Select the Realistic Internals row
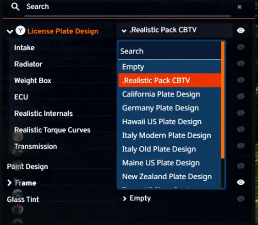258x225 pixels. pos(44,113)
